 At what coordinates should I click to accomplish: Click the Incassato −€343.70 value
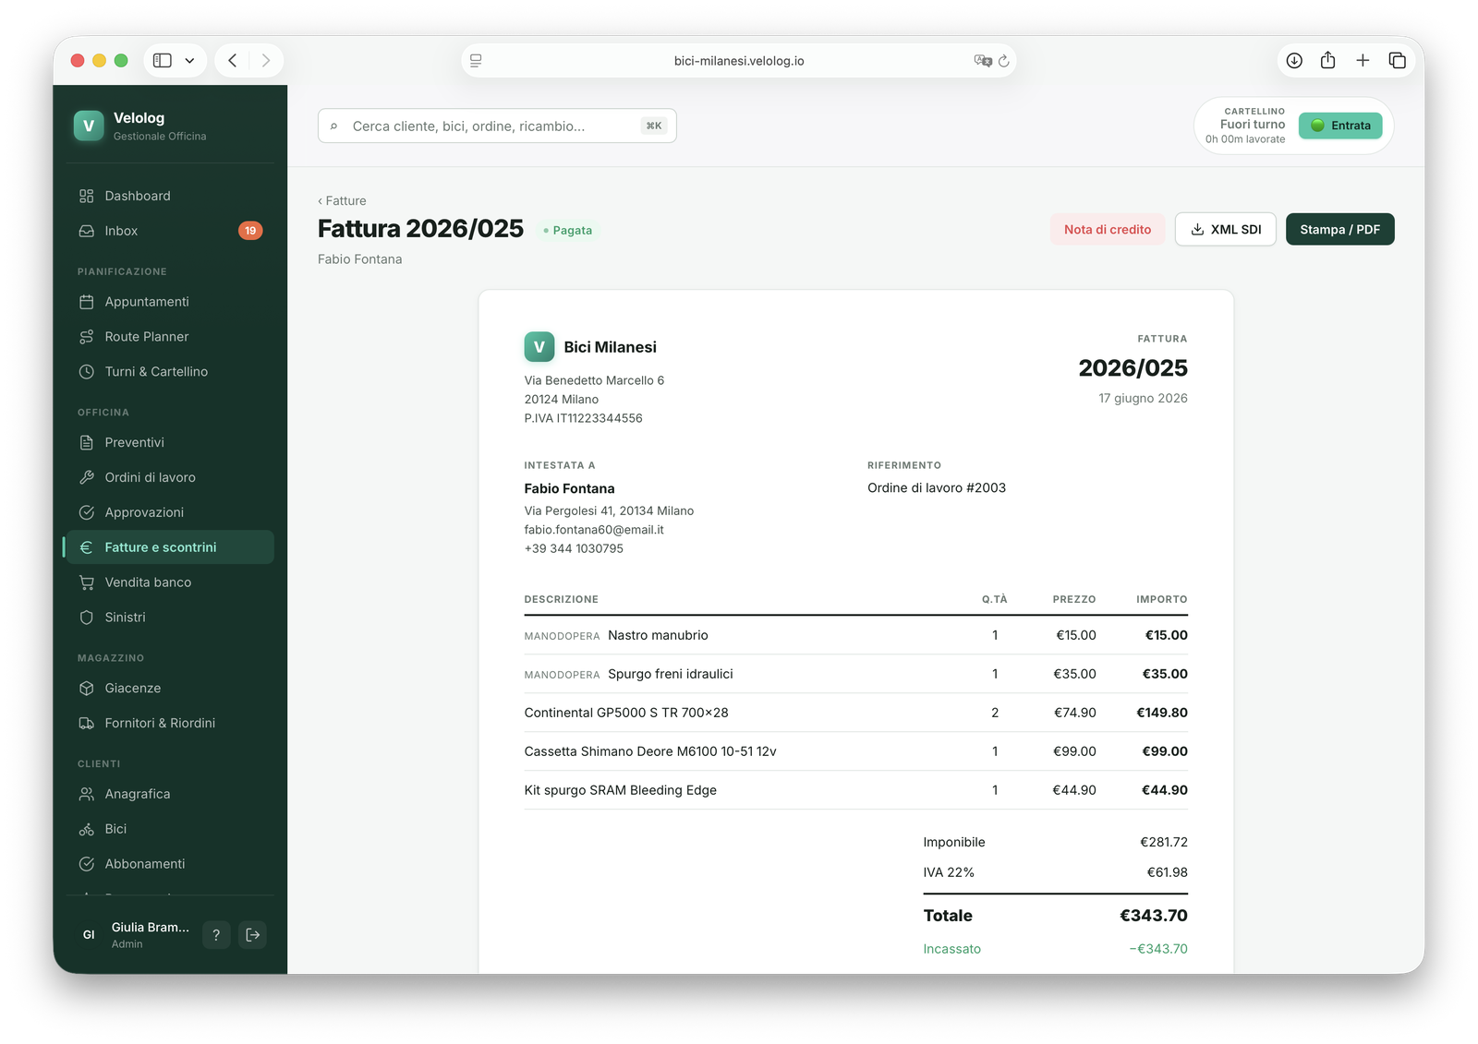pos(1158,949)
